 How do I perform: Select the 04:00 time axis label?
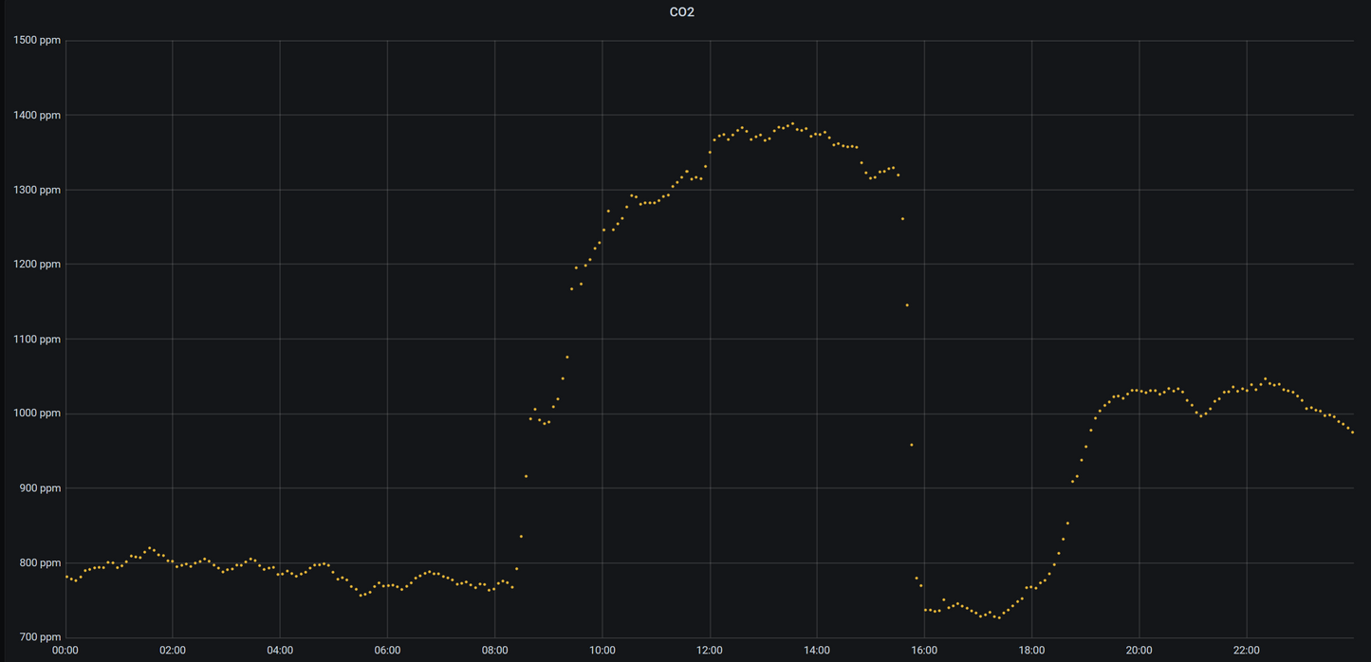280,651
